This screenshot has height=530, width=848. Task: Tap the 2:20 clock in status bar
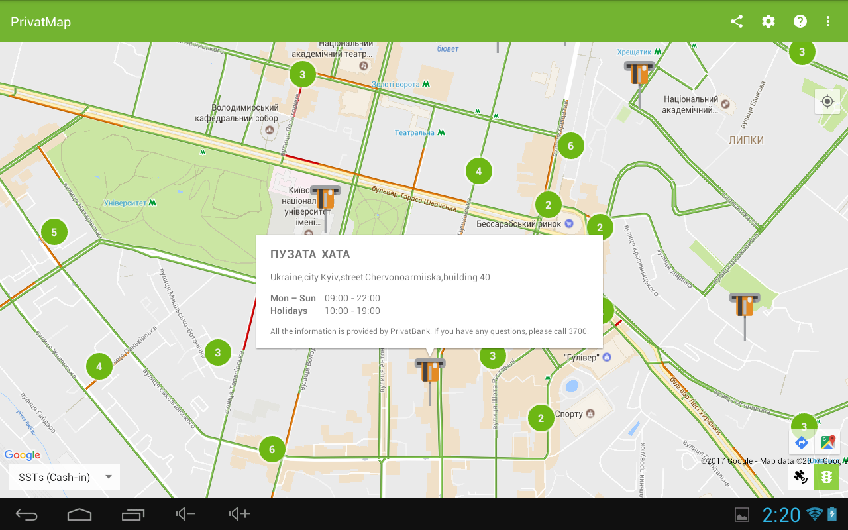pos(782,515)
